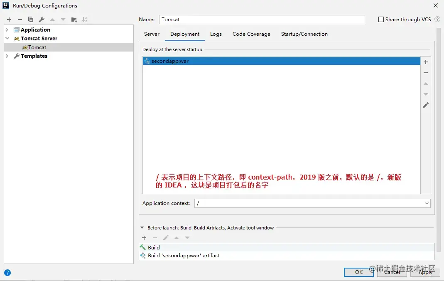Switch to the Code Coverage tab
The image size is (444, 281).
coord(251,34)
